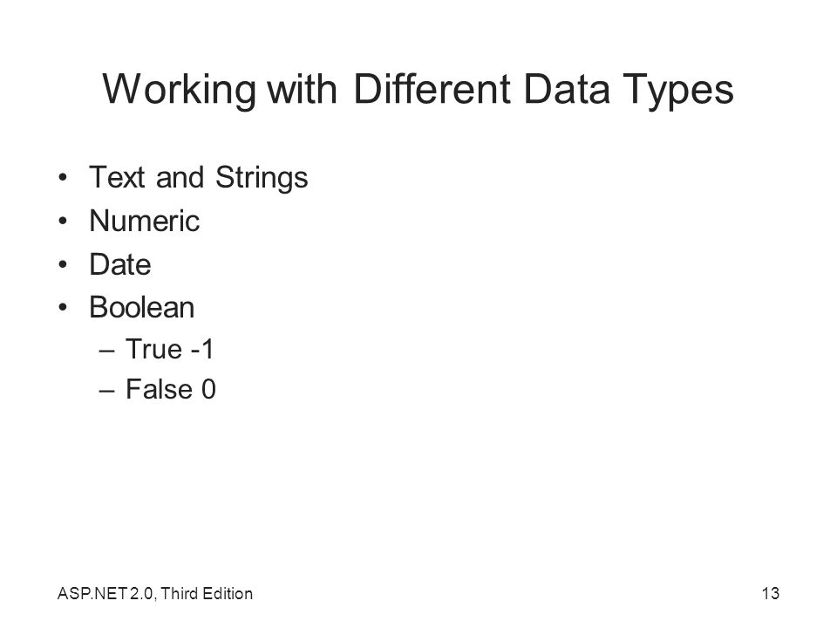Click the '-1' value next to True
Screen dimensions: 837x628
click(x=202, y=349)
